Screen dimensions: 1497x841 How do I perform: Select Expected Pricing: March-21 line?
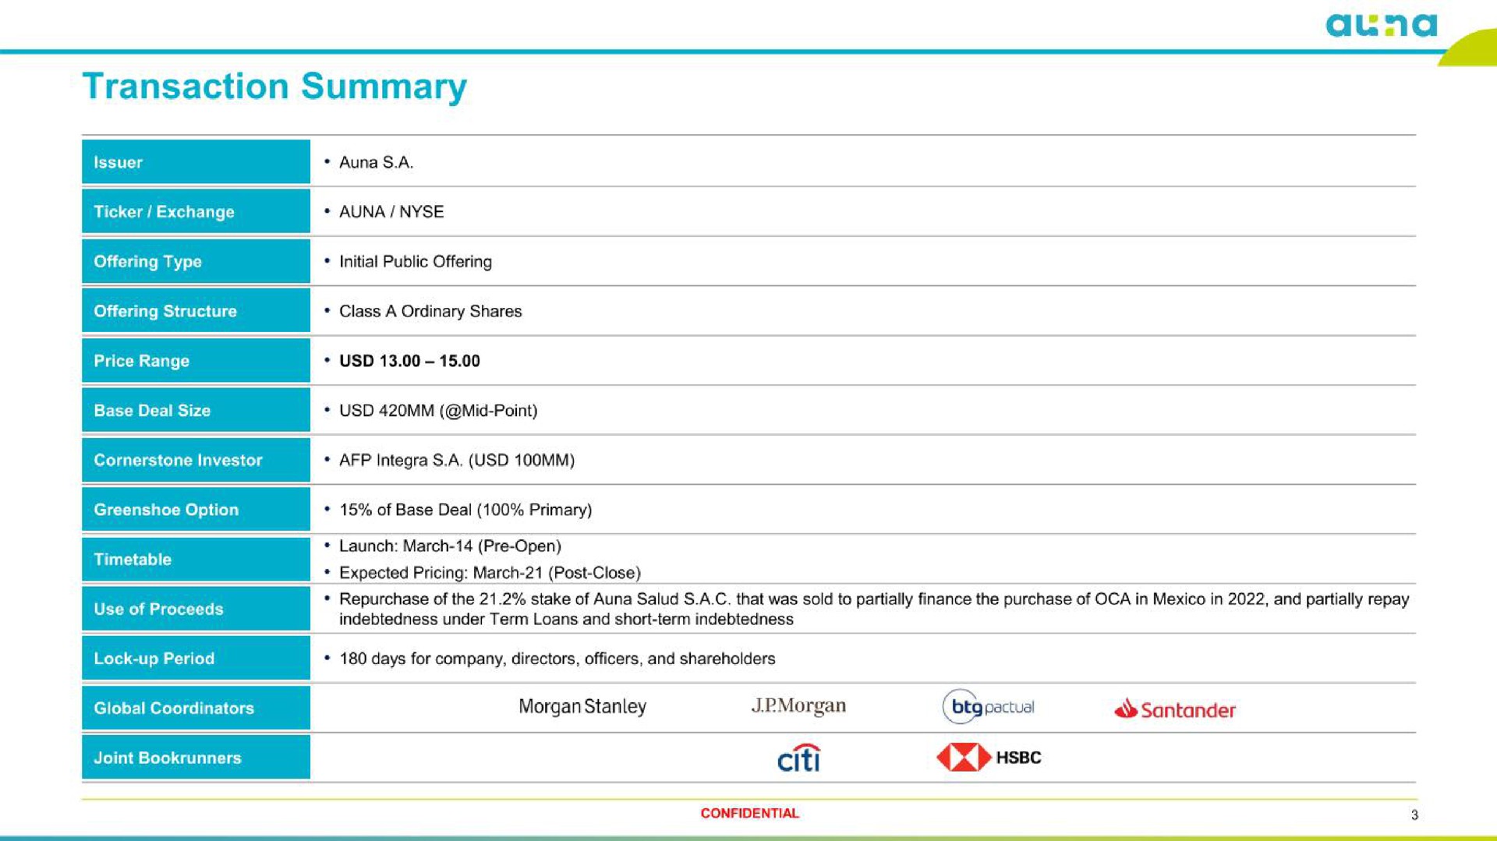[490, 573]
